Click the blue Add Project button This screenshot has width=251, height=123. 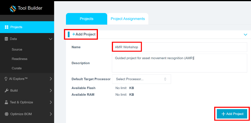[232, 114]
